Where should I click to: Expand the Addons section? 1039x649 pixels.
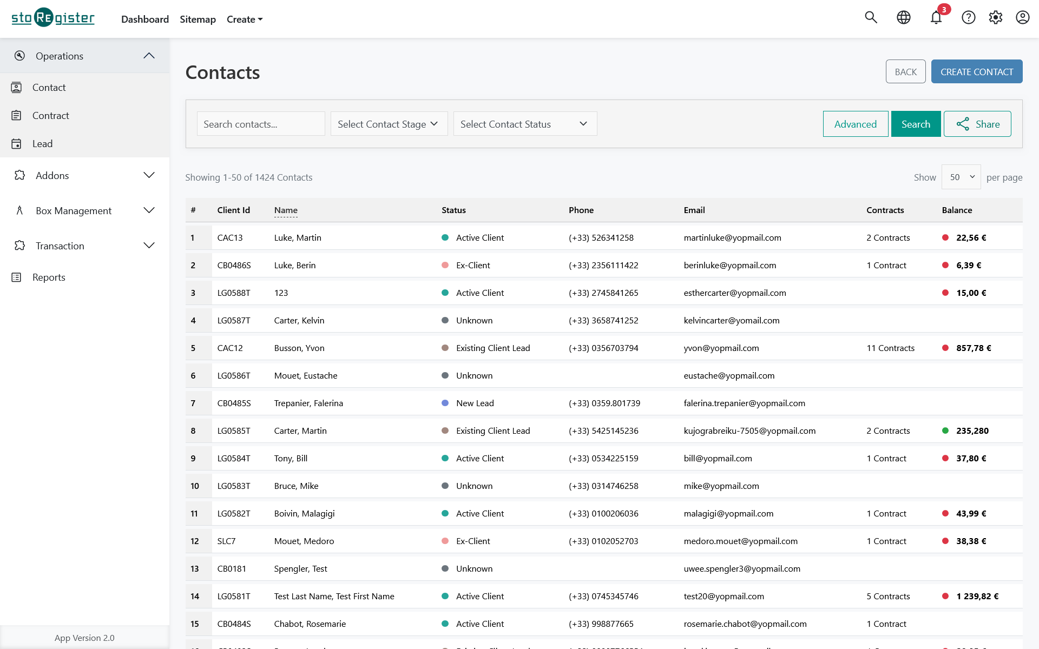click(x=149, y=175)
